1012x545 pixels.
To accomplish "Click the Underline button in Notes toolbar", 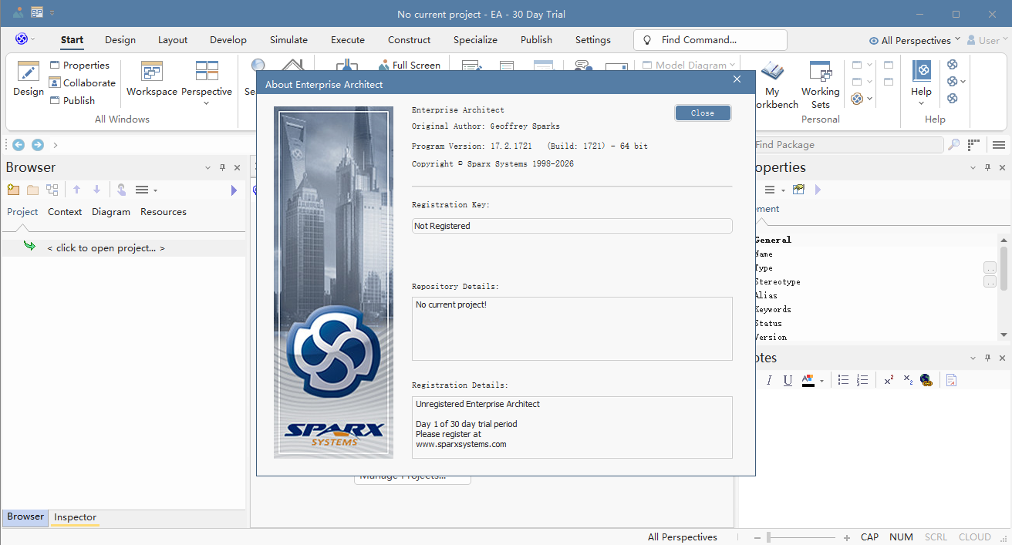I will click(788, 380).
